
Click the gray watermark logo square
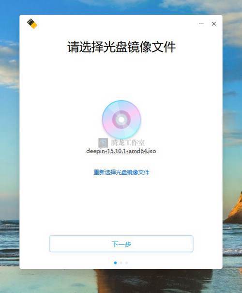coord(103,143)
